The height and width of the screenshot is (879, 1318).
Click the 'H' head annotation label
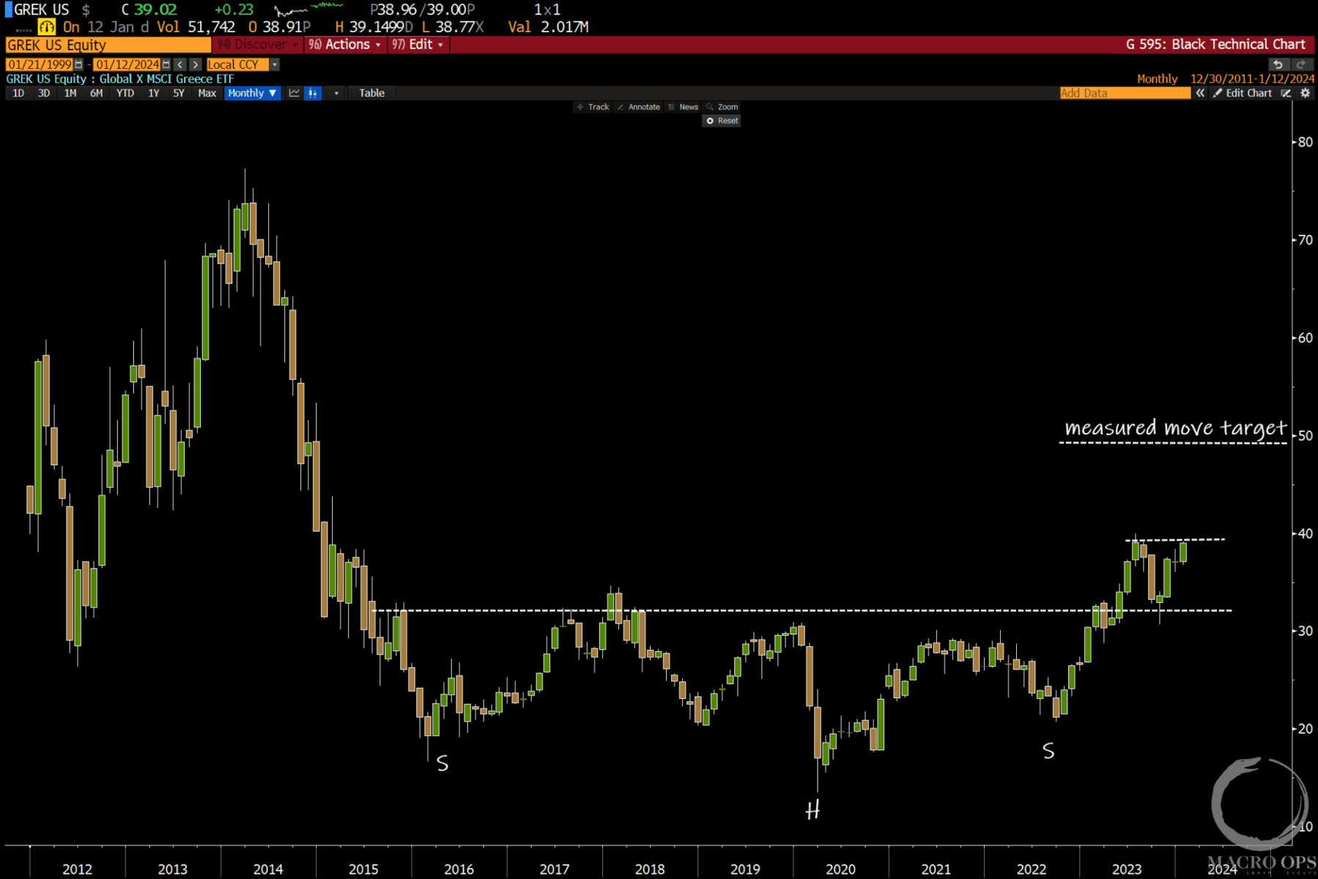click(x=812, y=810)
